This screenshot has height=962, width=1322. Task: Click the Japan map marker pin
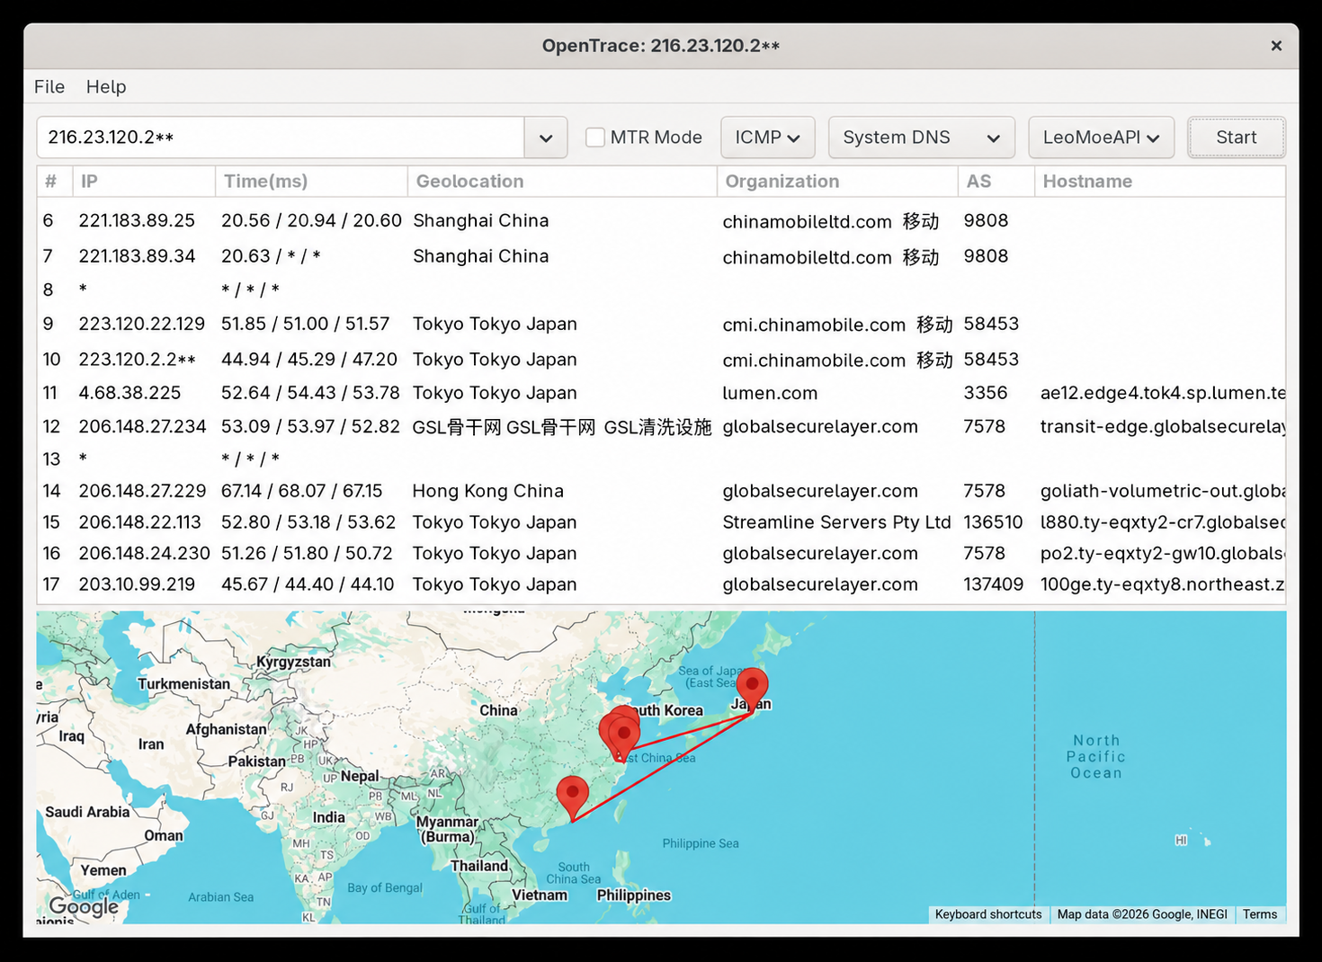coord(752,690)
